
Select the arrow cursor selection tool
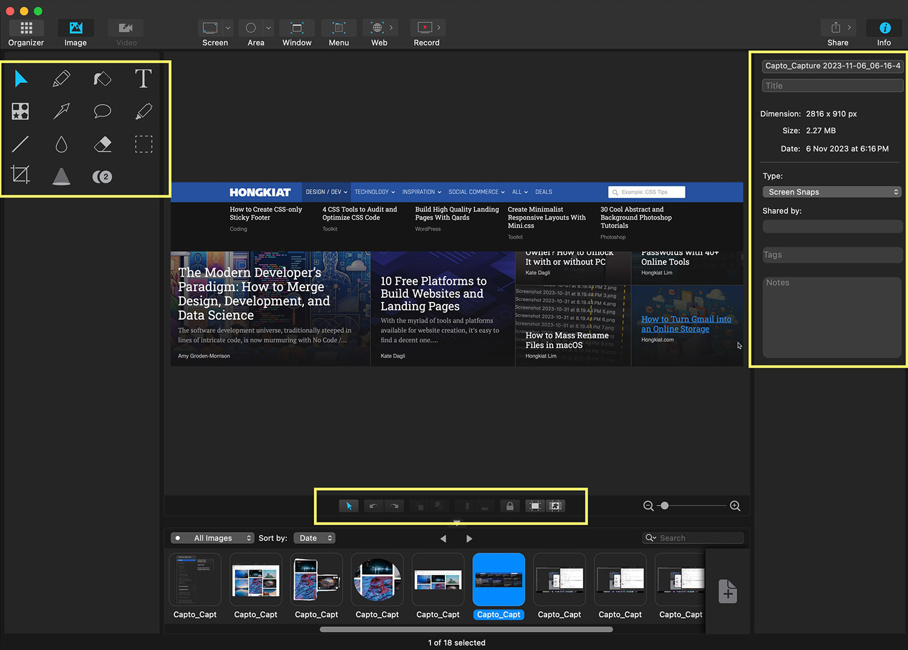(x=21, y=79)
